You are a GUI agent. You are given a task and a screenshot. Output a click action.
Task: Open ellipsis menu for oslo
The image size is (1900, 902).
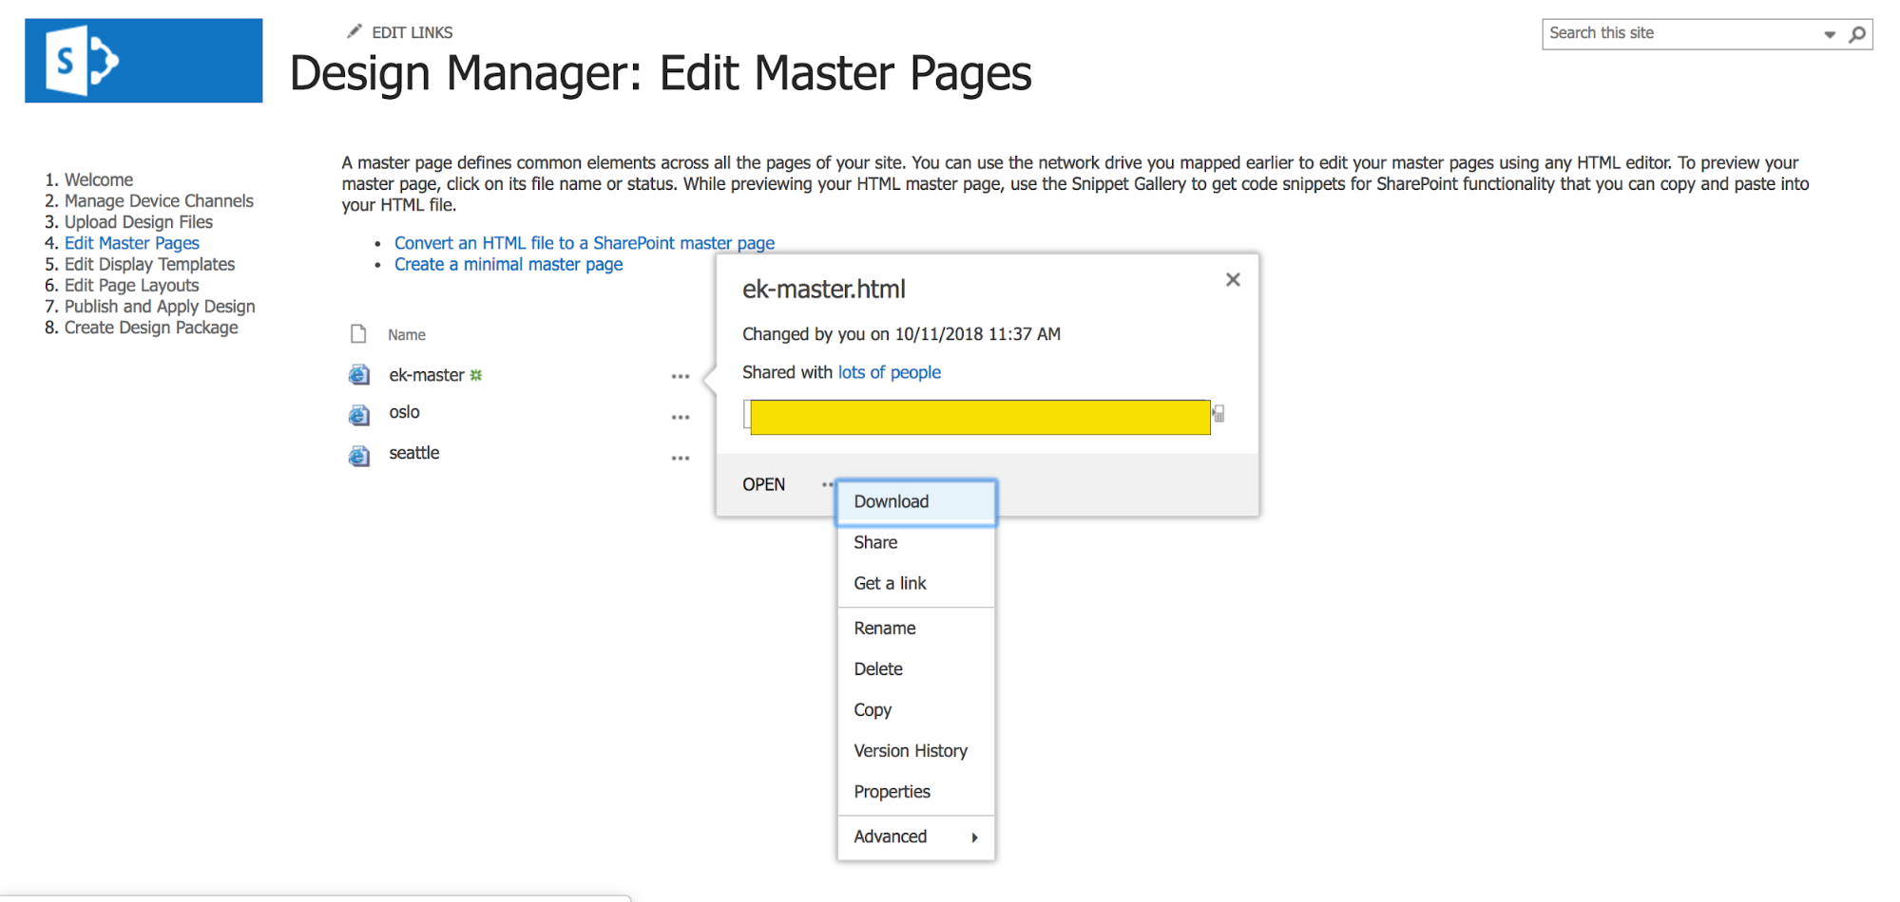681,418
